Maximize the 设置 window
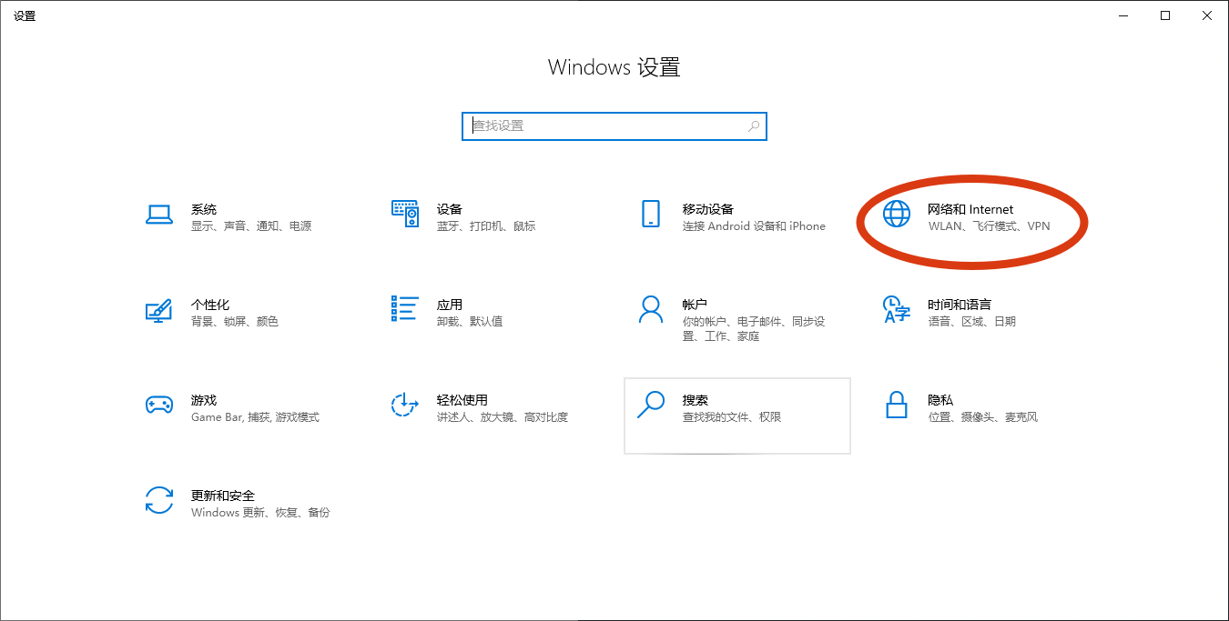 point(1164,15)
